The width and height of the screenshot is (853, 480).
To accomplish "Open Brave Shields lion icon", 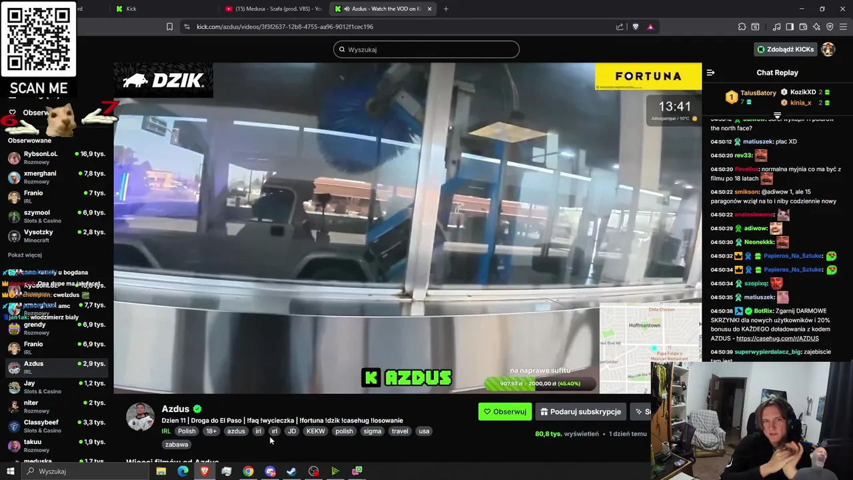I will [635, 27].
